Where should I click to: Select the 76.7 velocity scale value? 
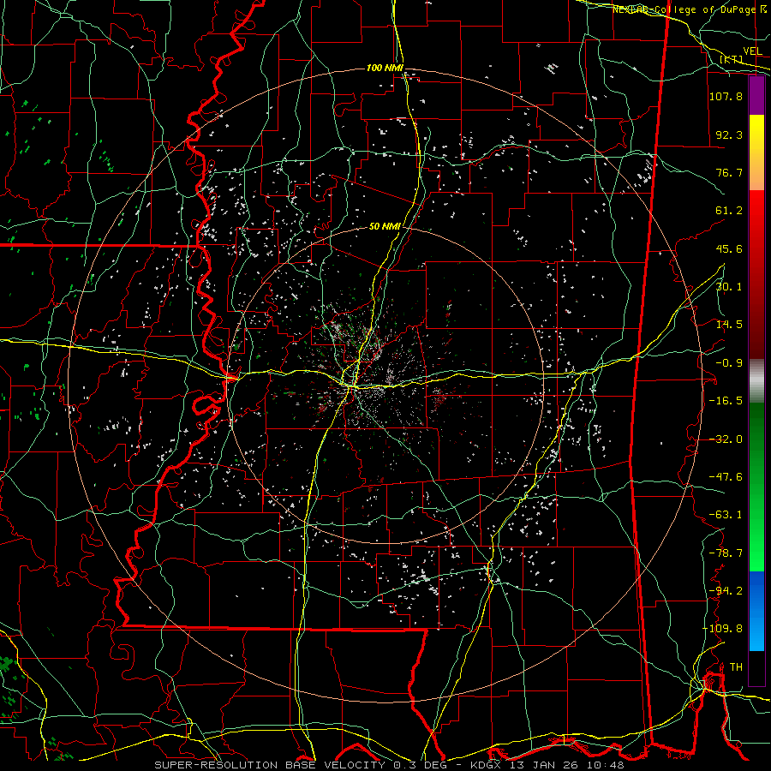point(730,172)
